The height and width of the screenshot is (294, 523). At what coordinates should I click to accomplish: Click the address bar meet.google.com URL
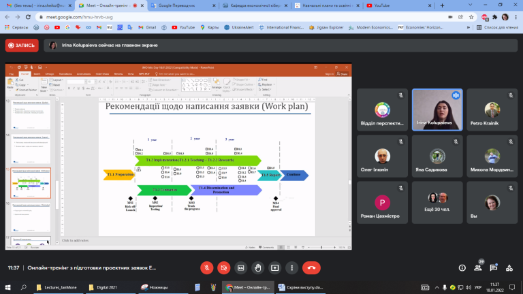80,17
